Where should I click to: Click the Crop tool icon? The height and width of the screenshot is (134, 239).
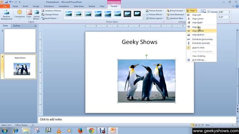click(x=203, y=11)
